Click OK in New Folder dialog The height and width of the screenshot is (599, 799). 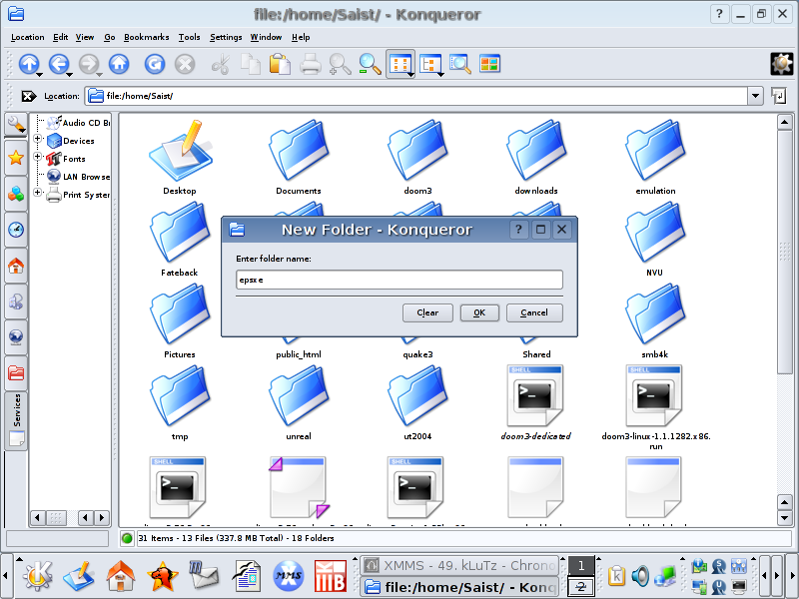(479, 312)
